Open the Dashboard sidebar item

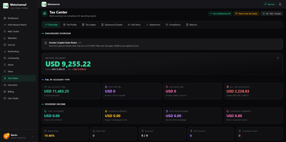19,18
